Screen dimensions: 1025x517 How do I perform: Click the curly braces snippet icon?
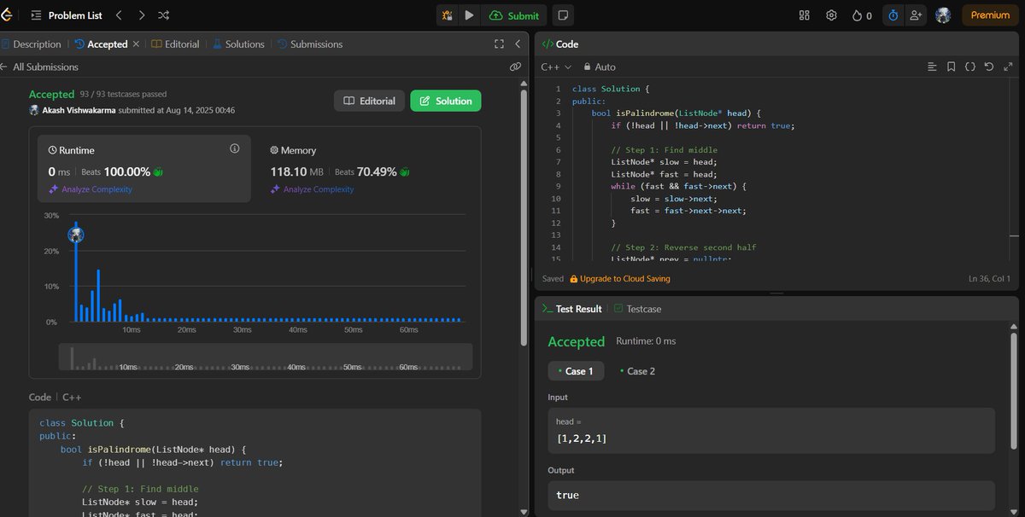[970, 67]
